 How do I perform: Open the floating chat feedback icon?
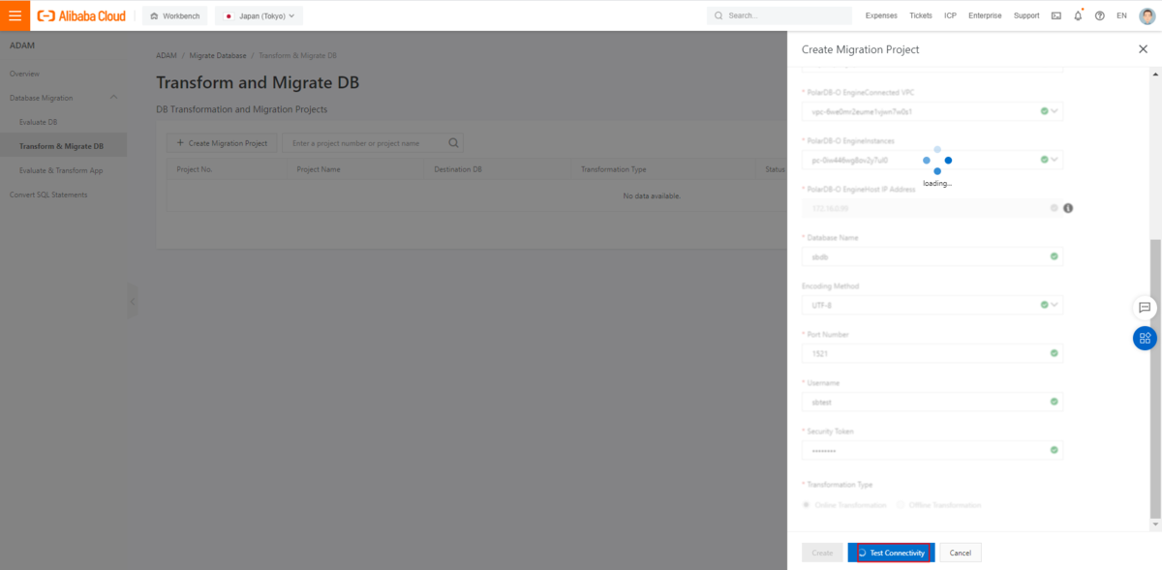point(1145,307)
